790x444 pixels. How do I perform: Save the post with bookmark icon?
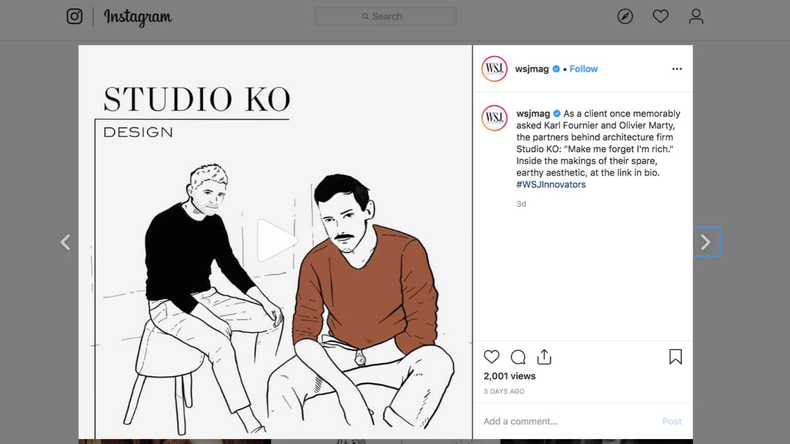pos(675,356)
